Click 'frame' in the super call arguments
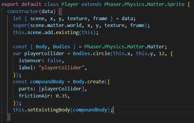 point(137,25)
